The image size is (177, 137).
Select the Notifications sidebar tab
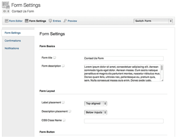(12, 48)
